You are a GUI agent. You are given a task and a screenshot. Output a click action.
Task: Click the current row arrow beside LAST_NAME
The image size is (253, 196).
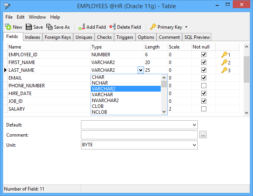(x=5, y=70)
